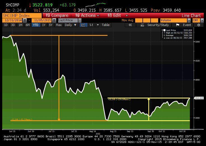
Task: Select the line chart type icon
Action: 83,25
